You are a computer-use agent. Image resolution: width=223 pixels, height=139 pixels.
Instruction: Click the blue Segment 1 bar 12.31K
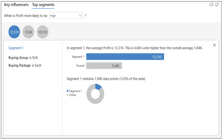[x=125, y=57]
